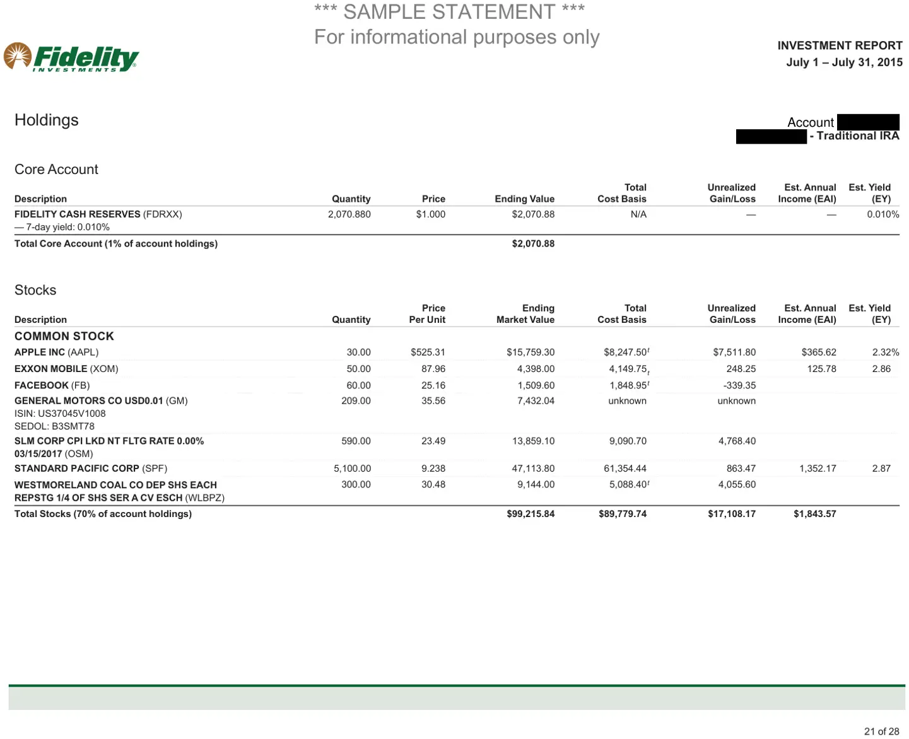Select the COMMON STOCK subheading
This screenshot has height=739, width=909.
pos(64,336)
